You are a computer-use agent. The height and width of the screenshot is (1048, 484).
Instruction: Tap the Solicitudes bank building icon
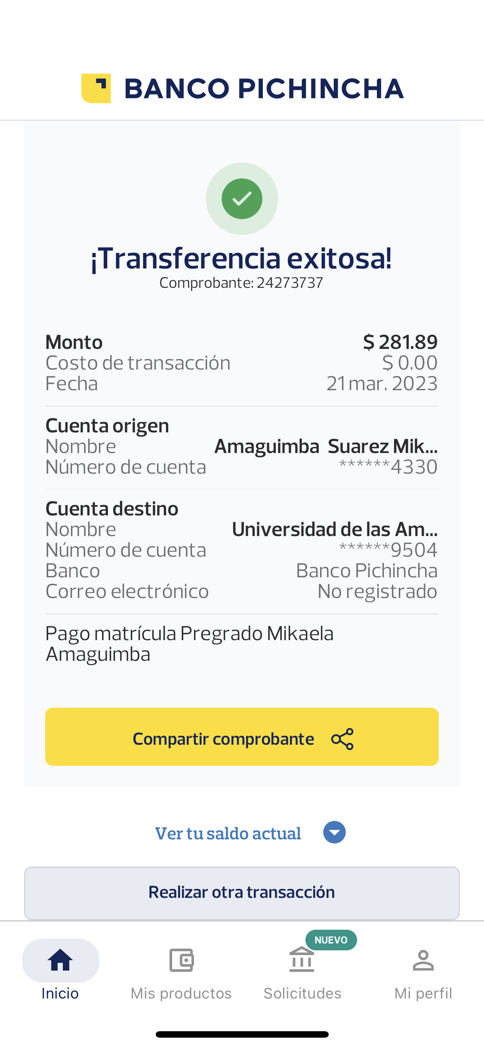[302, 960]
